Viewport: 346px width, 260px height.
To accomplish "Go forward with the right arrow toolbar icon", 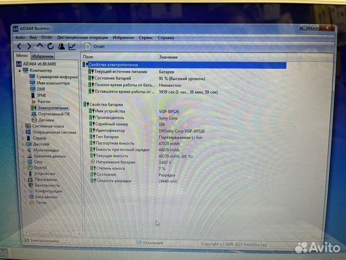I will click(29, 46).
